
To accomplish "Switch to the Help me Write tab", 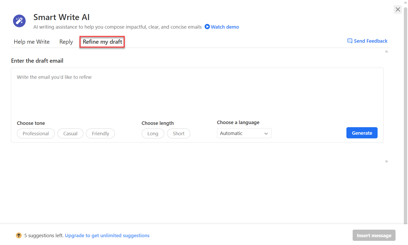I will click(32, 42).
